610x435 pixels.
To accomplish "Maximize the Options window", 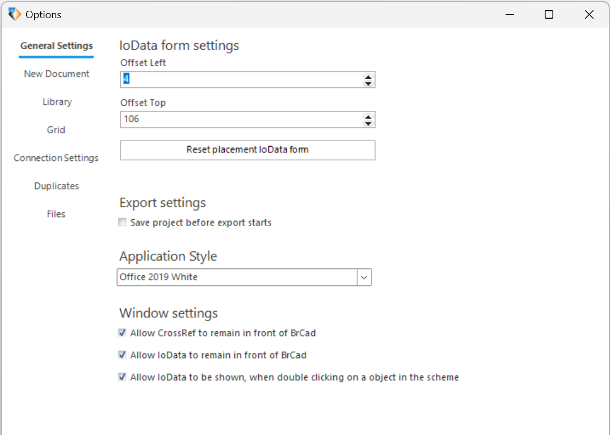I will (x=549, y=14).
